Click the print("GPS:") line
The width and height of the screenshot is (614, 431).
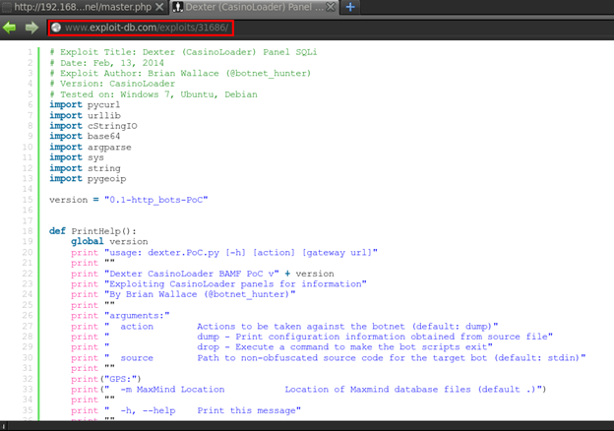[x=106, y=379]
